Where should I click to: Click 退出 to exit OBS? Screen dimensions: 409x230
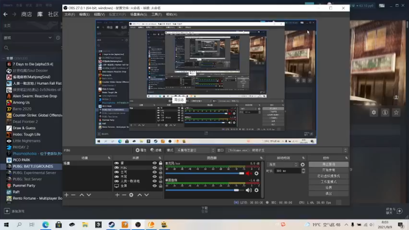click(329, 194)
